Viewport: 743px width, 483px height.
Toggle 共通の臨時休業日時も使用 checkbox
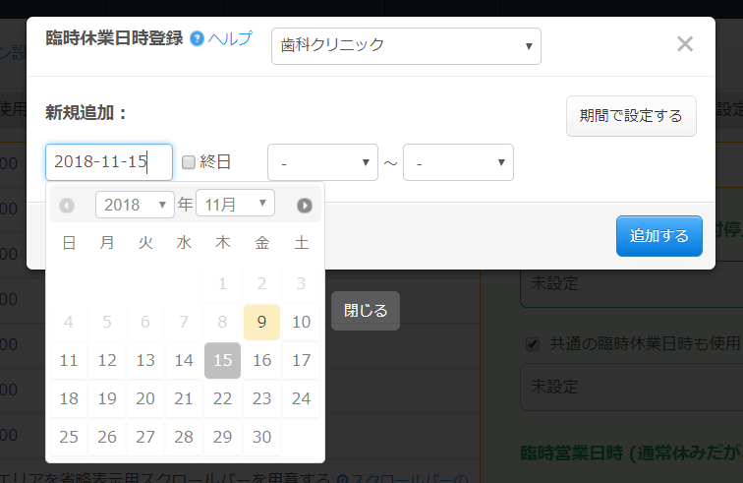coord(533,344)
